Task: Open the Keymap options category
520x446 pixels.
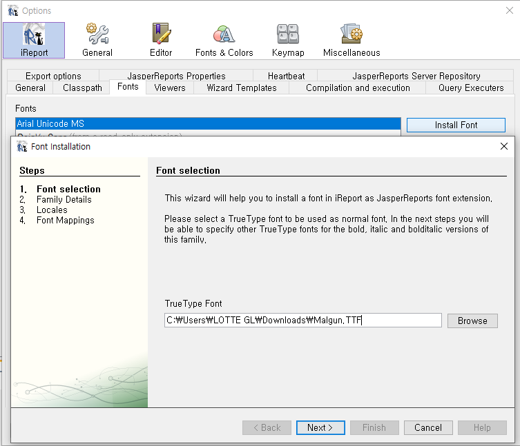Action: tap(288, 40)
